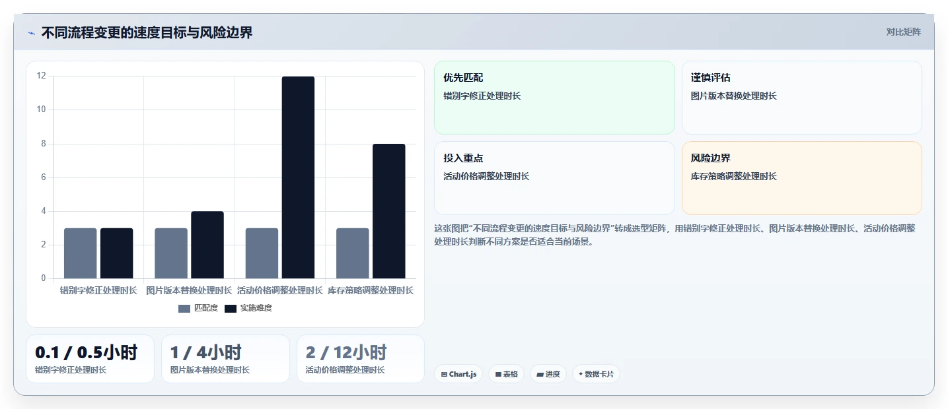Click the 对比矩阵 label in header
Image resolution: width=948 pixels, height=409 pixels.
pos(903,32)
